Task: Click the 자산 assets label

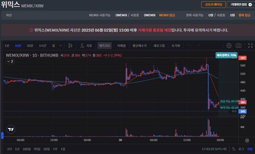Action: pos(9,15)
